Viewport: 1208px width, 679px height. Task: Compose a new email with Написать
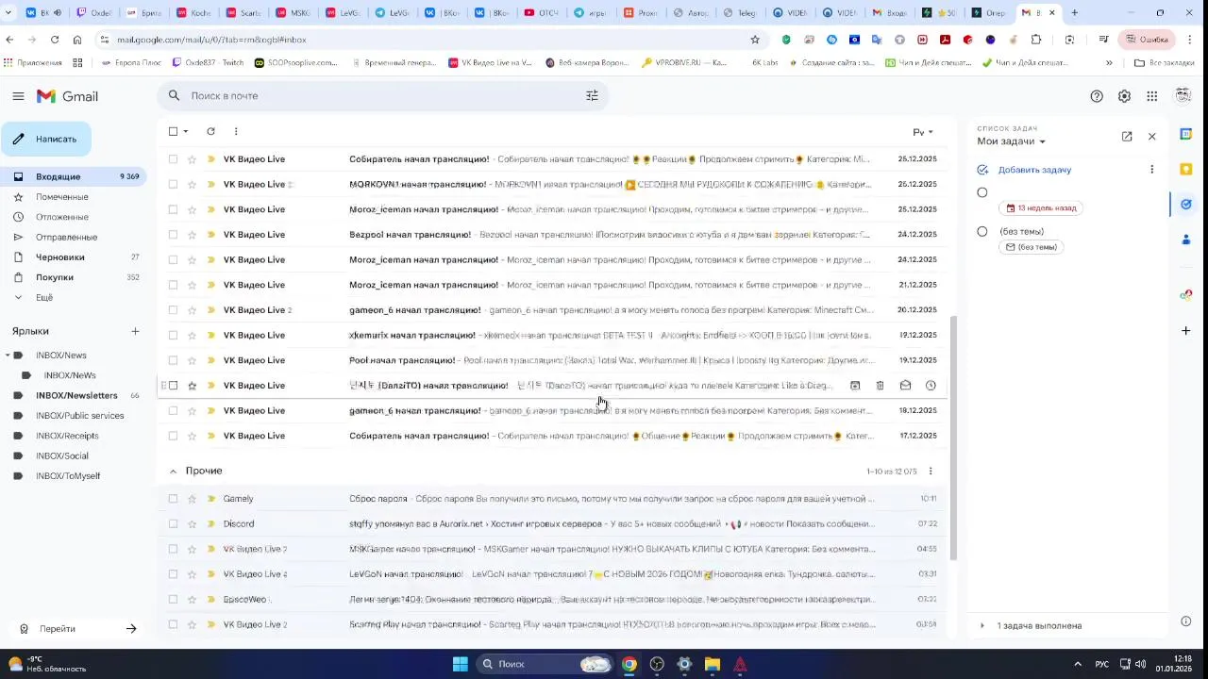click(x=46, y=139)
